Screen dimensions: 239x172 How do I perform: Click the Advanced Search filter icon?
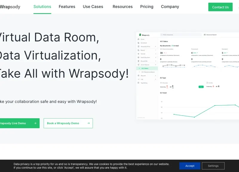(205, 35)
